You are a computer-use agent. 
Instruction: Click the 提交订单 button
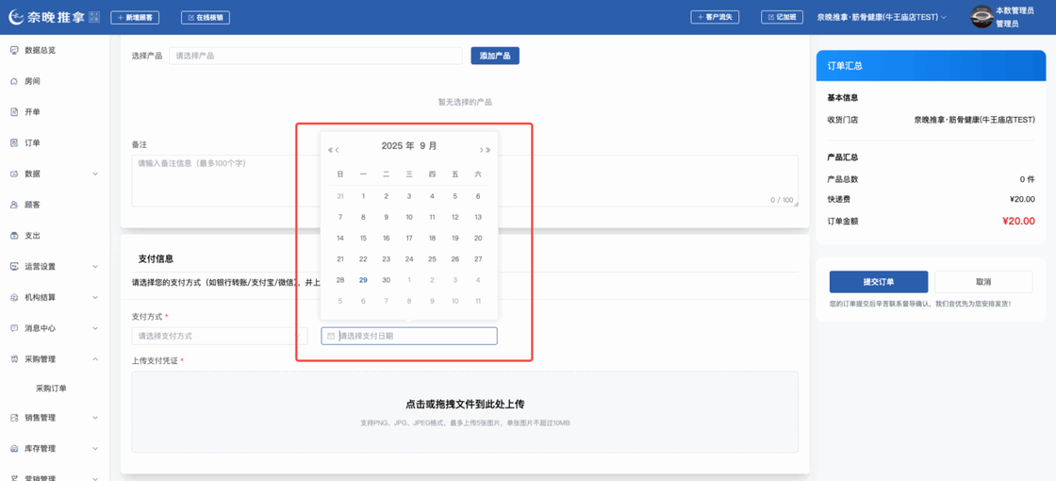coord(879,282)
